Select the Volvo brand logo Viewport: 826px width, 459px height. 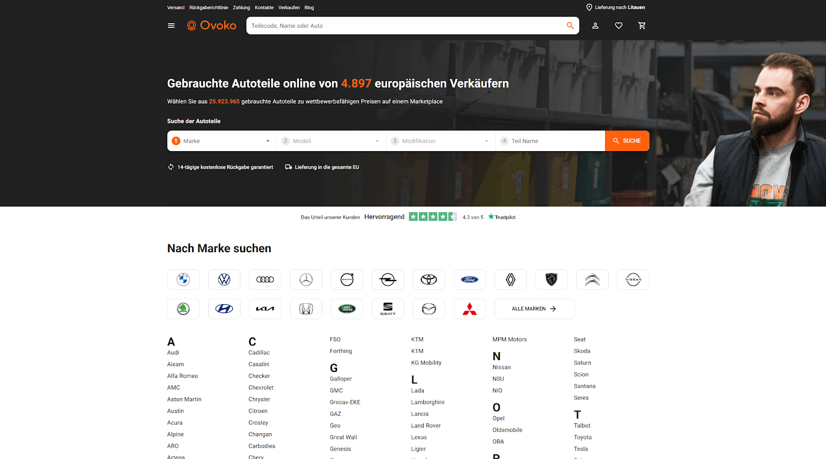click(x=347, y=280)
